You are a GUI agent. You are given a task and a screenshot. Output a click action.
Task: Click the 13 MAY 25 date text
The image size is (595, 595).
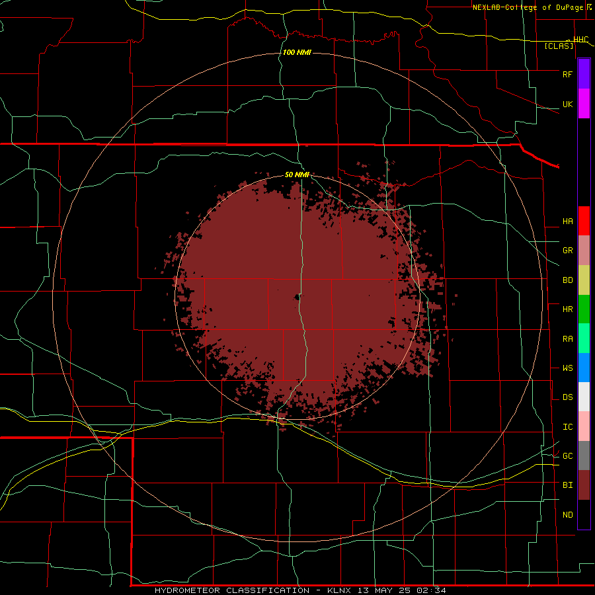pyautogui.click(x=383, y=590)
